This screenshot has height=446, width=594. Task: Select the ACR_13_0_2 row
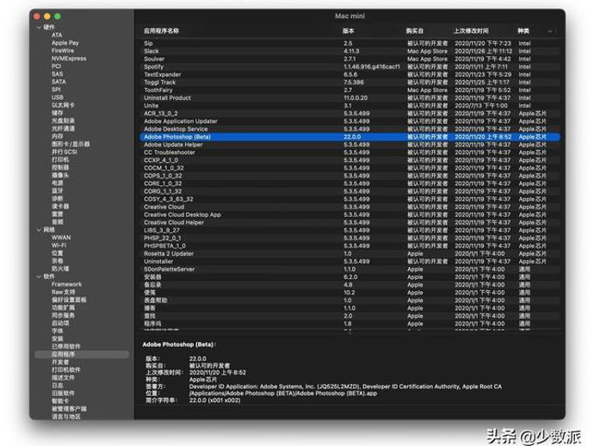[350, 114]
